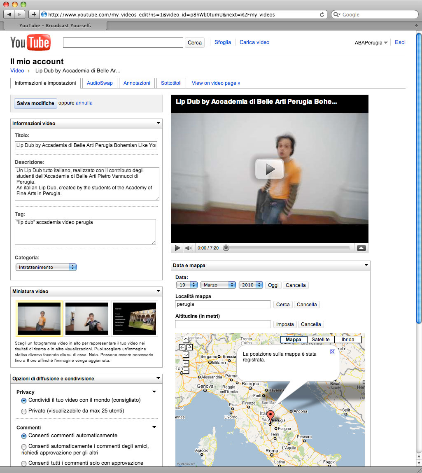Click 'Cerca' next to Località mappa
422x473 pixels.
pyautogui.click(x=283, y=305)
